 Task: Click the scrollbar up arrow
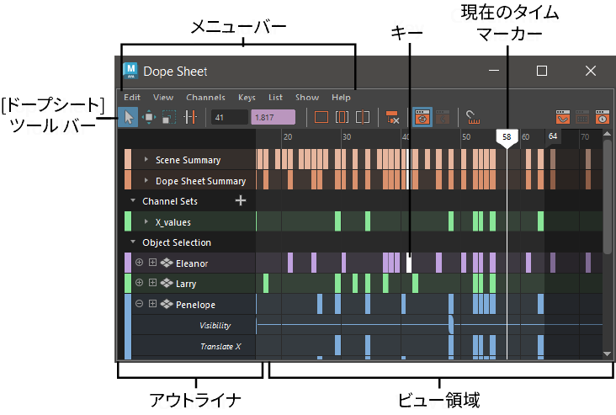(x=607, y=134)
